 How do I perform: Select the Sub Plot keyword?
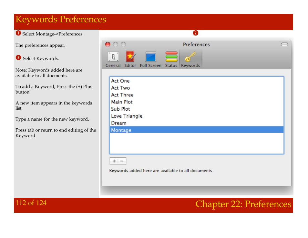pos(197,109)
